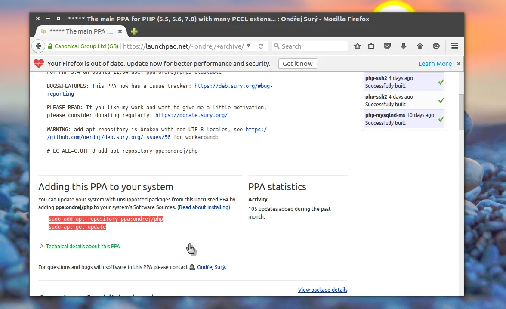Open the Ondřej Surý contact link

[x=211, y=267]
